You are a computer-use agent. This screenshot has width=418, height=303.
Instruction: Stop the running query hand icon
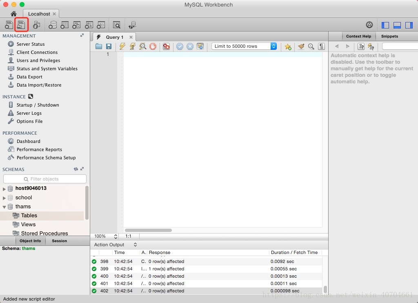pos(153,46)
